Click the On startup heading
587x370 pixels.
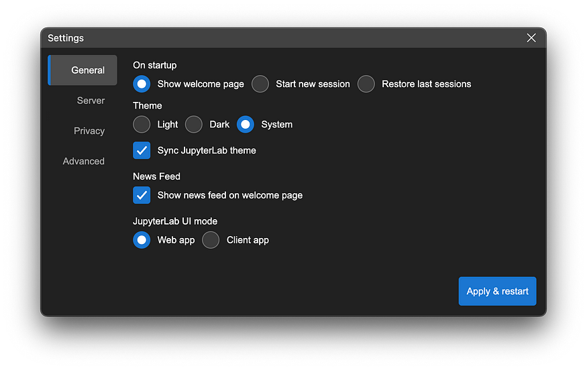(154, 65)
